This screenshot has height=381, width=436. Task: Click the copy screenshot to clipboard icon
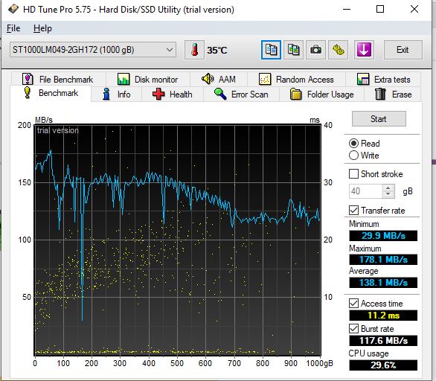pos(293,50)
